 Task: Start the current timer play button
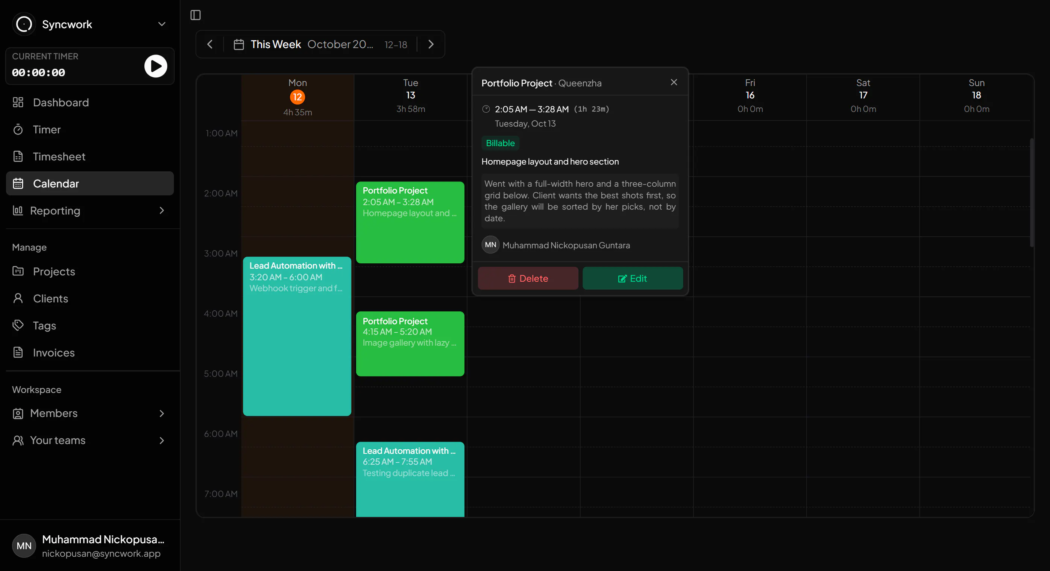click(x=156, y=66)
